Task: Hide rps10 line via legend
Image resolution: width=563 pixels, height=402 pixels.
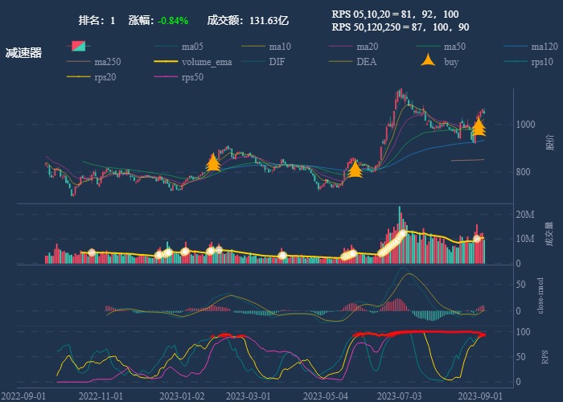Action: pos(516,61)
